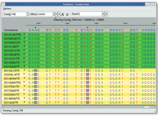Select the Consensus row label

[x=11, y=30]
